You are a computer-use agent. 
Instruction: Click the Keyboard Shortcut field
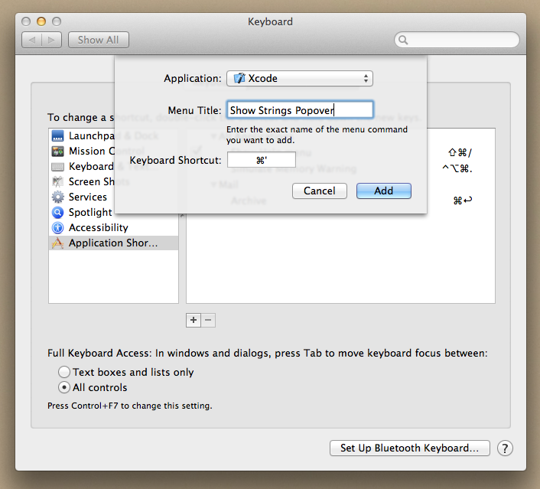click(262, 160)
